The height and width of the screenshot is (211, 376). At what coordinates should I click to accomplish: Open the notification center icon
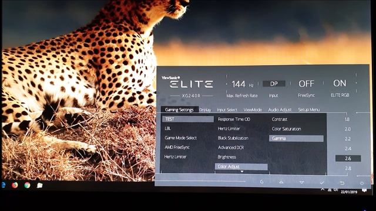364,190
